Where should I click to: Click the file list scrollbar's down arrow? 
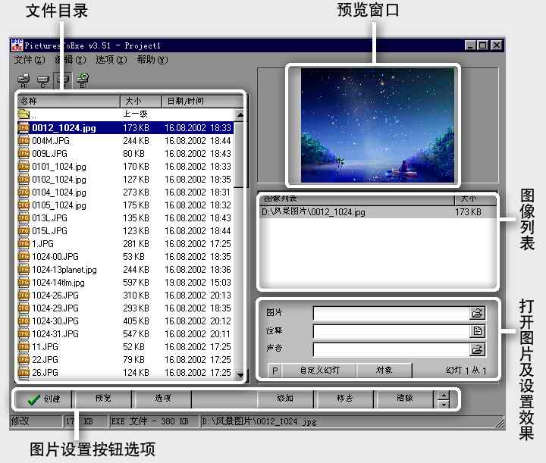click(x=240, y=374)
